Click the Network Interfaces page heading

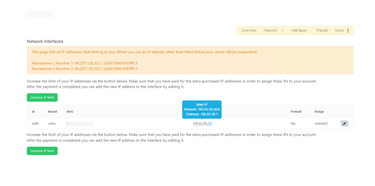tap(45, 41)
